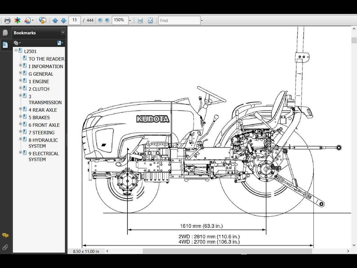Expand the 9 ELECTRICAL SYSTEM bookmark
Viewport: 357px width, 268px height.
21,152
